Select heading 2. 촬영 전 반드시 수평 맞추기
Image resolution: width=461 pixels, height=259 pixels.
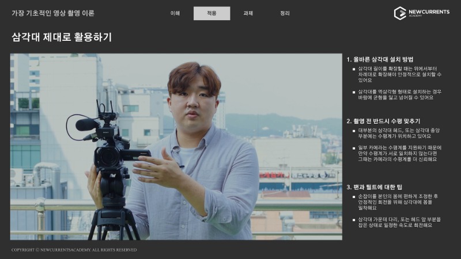click(x=383, y=121)
